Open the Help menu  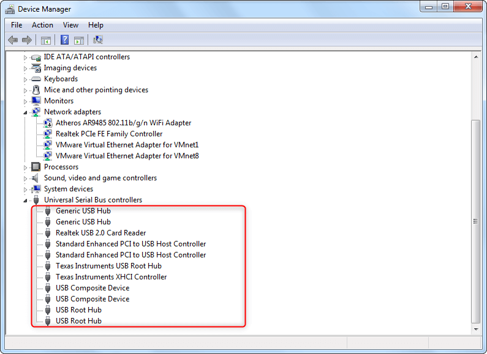pyautogui.click(x=96, y=25)
